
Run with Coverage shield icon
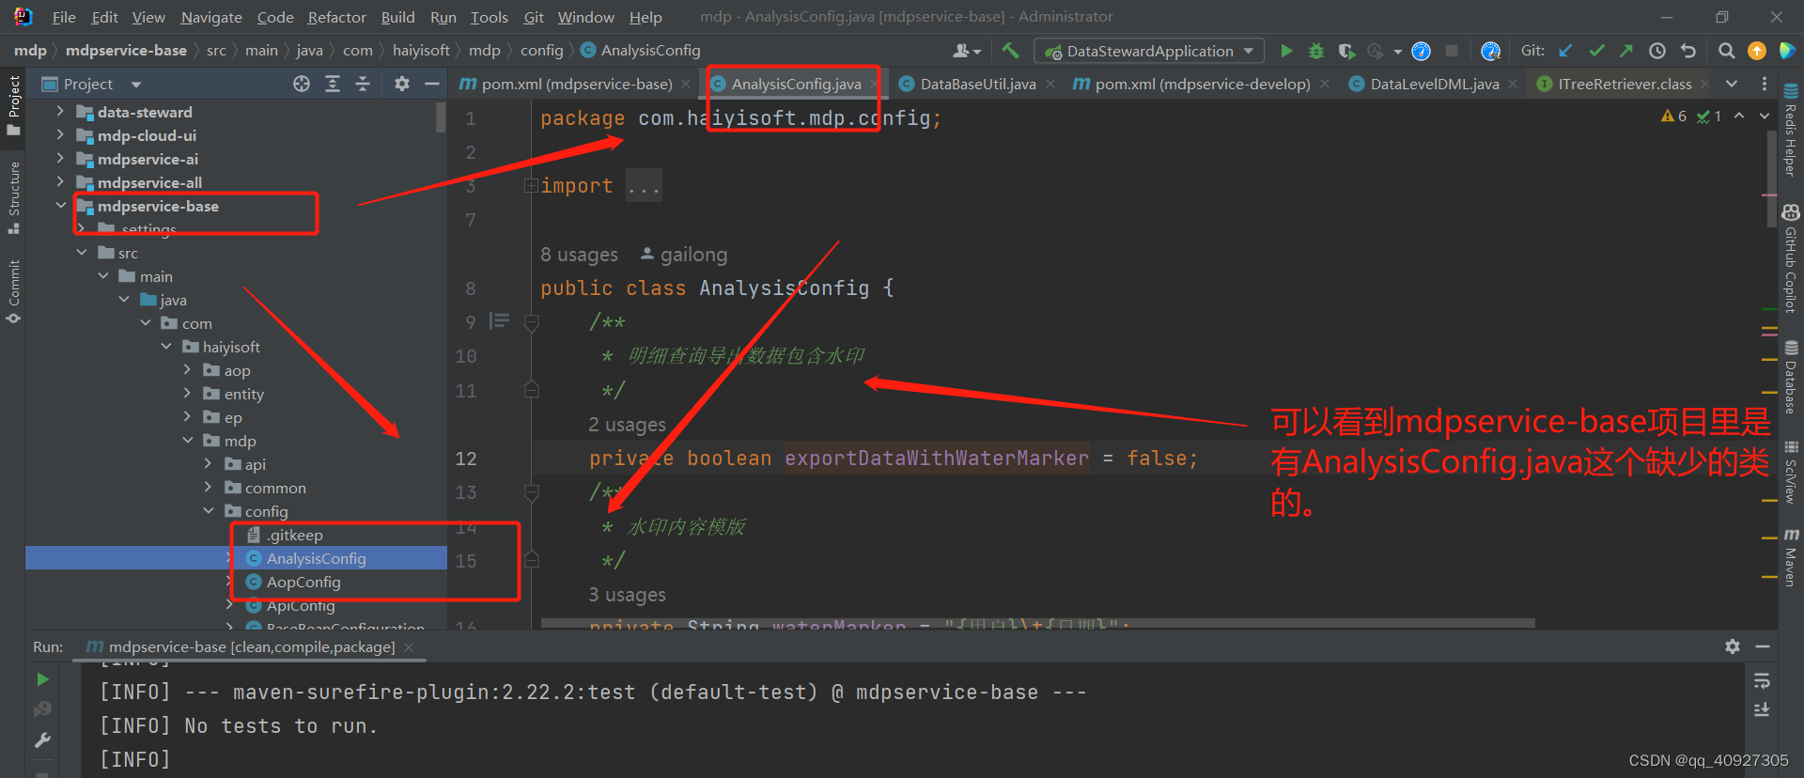[1346, 51]
